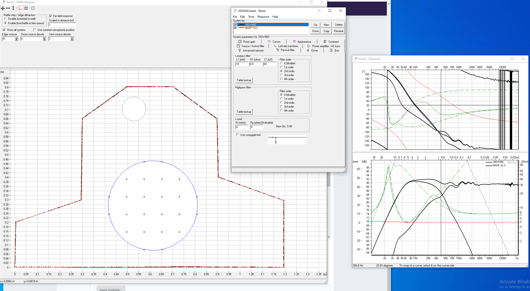Open the Appearance tab

coord(302,42)
